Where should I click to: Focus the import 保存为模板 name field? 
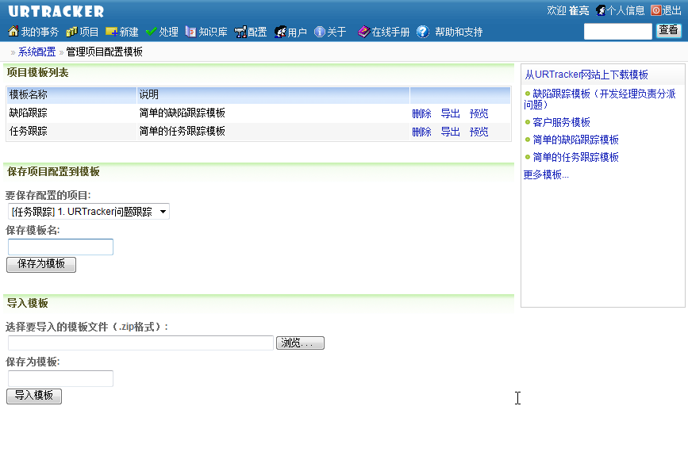tap(60, 378)
